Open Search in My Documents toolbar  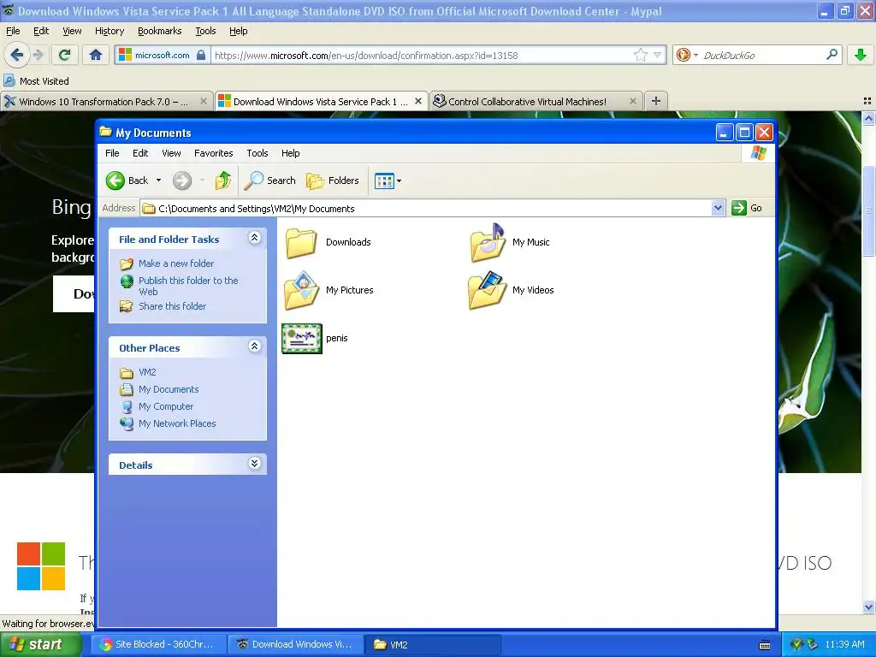point(270,181)
